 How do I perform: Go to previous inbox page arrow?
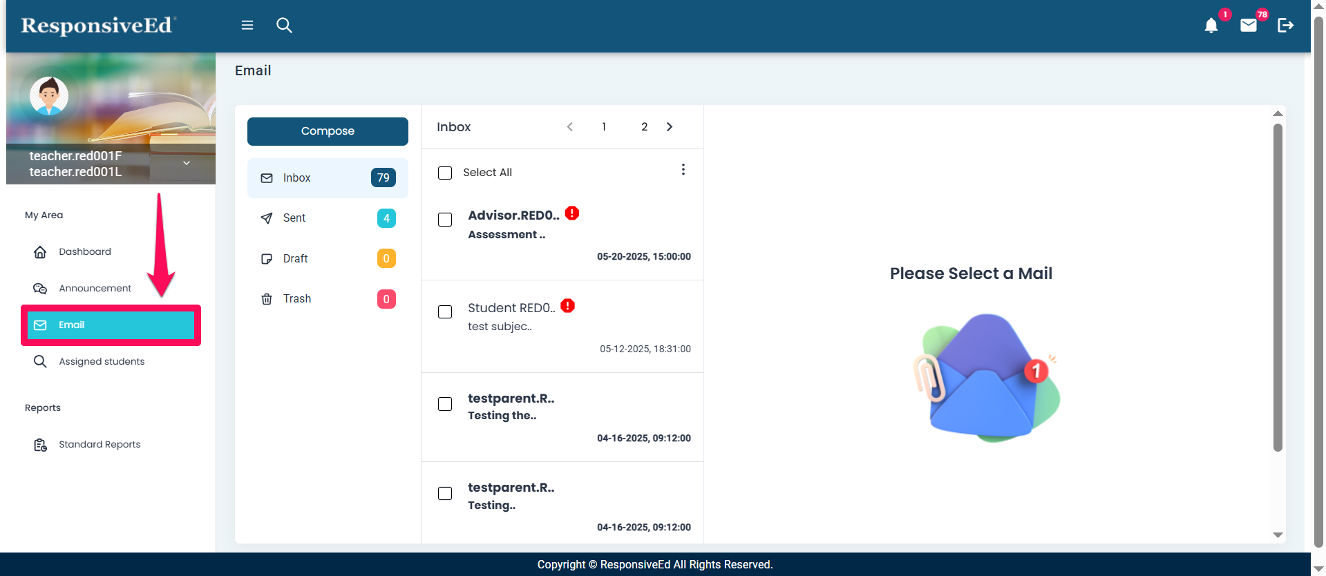point(570,127)
